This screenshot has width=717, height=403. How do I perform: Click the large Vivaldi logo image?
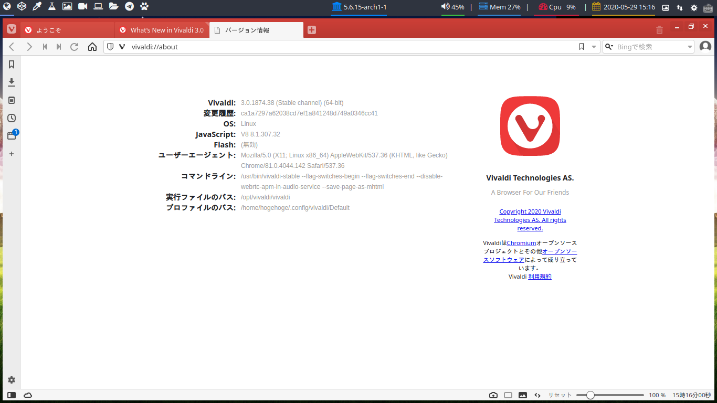pyautogui.click(x=530, y=126)
